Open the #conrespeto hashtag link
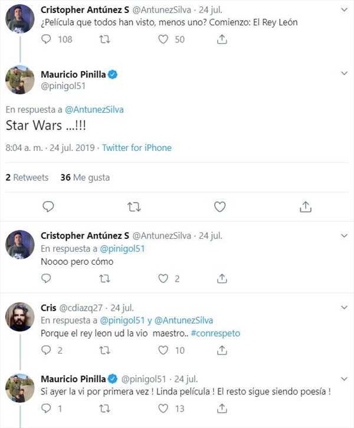Image resolution: width=354 pixels, height=428 pixels. (x=215, y=333)
